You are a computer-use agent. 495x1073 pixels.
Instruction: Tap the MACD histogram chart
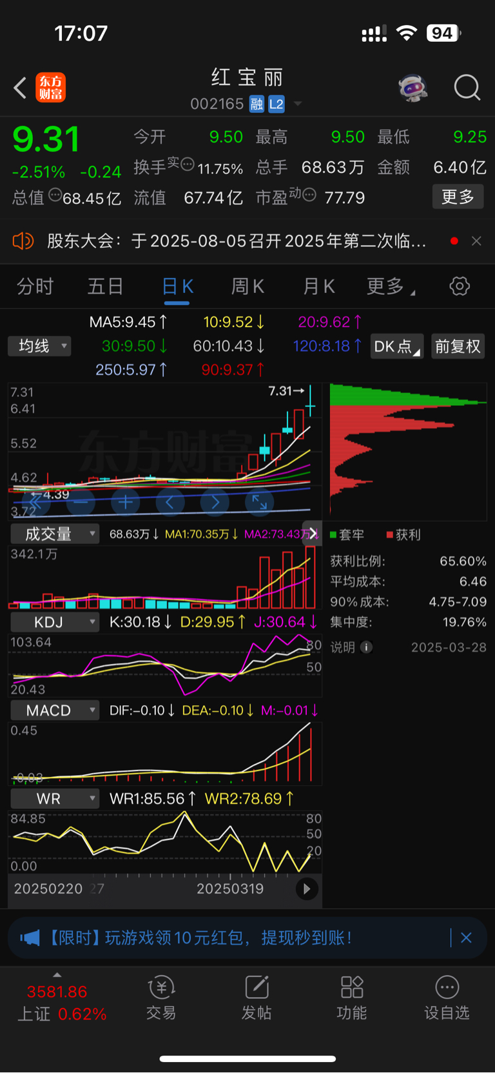pos(165,753)
